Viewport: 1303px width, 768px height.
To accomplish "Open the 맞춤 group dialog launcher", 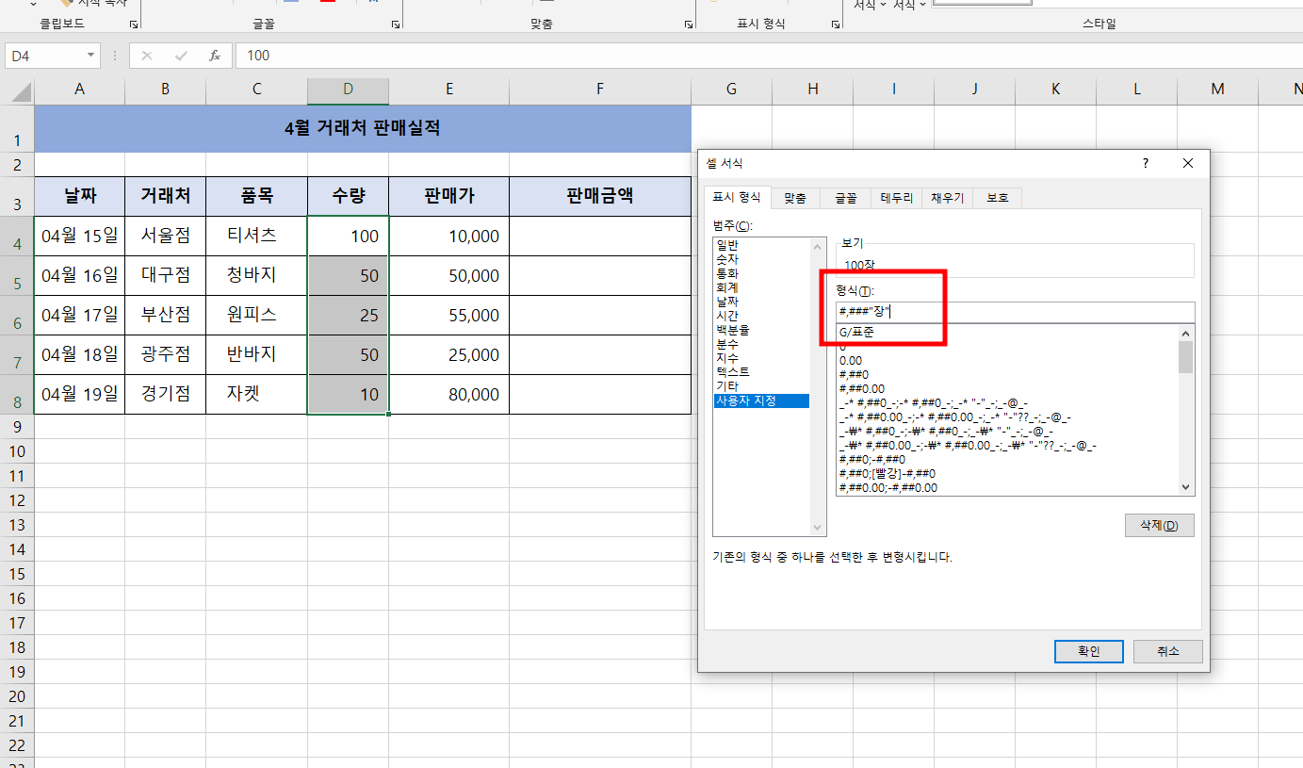I will 689,24.
